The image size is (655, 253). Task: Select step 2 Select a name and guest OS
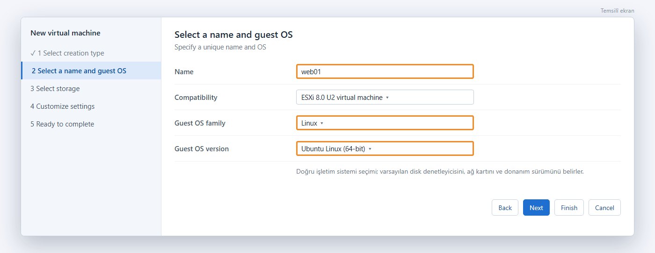point(91,71)
